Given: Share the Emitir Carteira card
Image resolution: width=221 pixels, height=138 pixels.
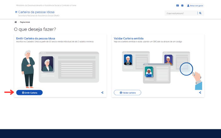Looking at the screenshot, I should 102,93.
